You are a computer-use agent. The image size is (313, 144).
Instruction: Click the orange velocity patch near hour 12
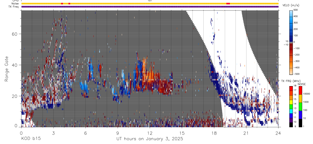[x=148, y=72]
